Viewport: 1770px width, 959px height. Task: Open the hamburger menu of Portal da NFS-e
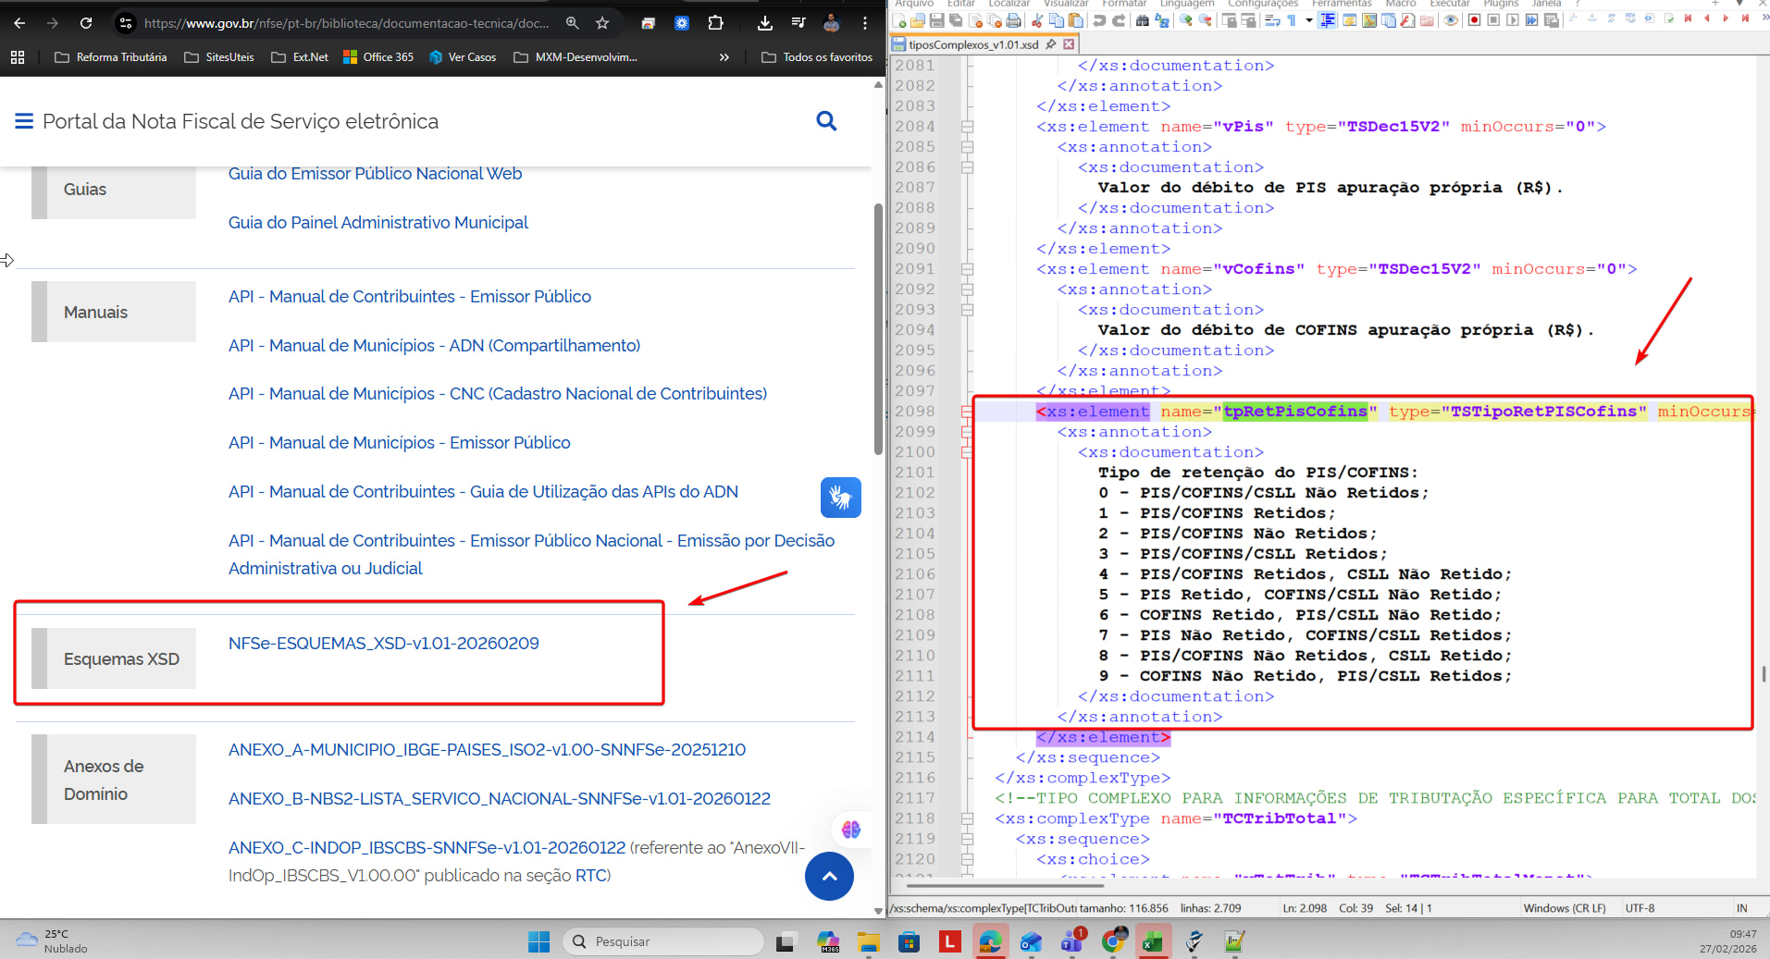coord(24,121)
